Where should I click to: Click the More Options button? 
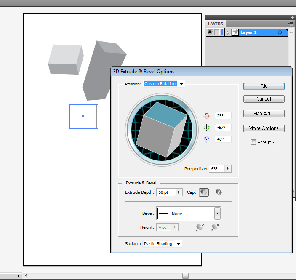coord(264,128)
